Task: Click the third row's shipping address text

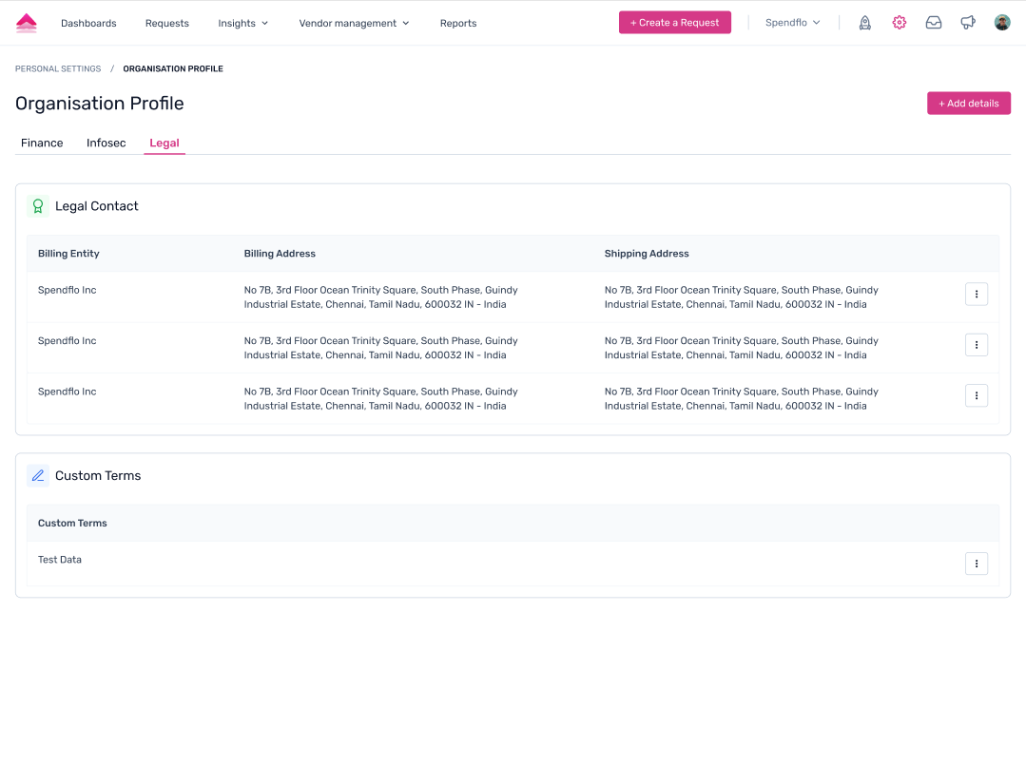Action: click(742, 399)
